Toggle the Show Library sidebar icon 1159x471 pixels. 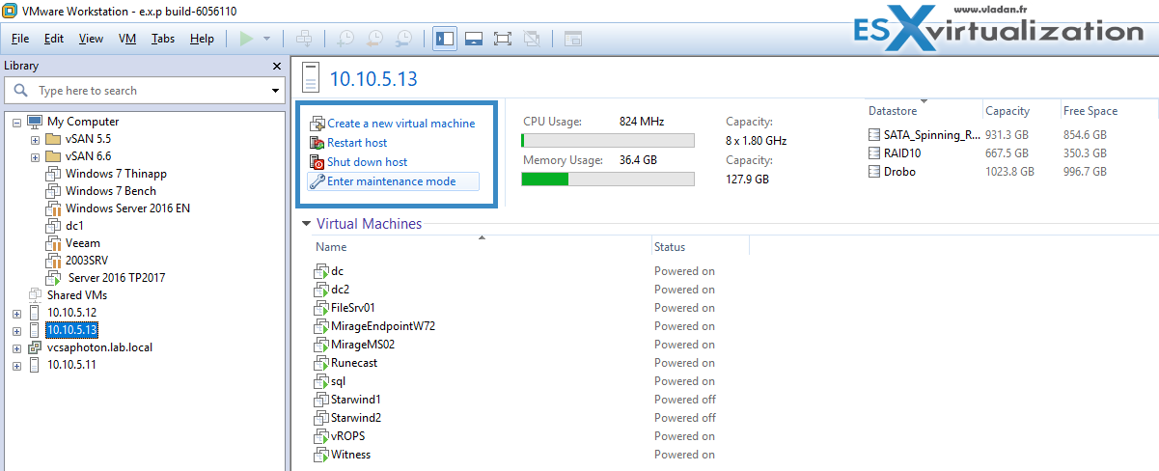pos(445,39)
